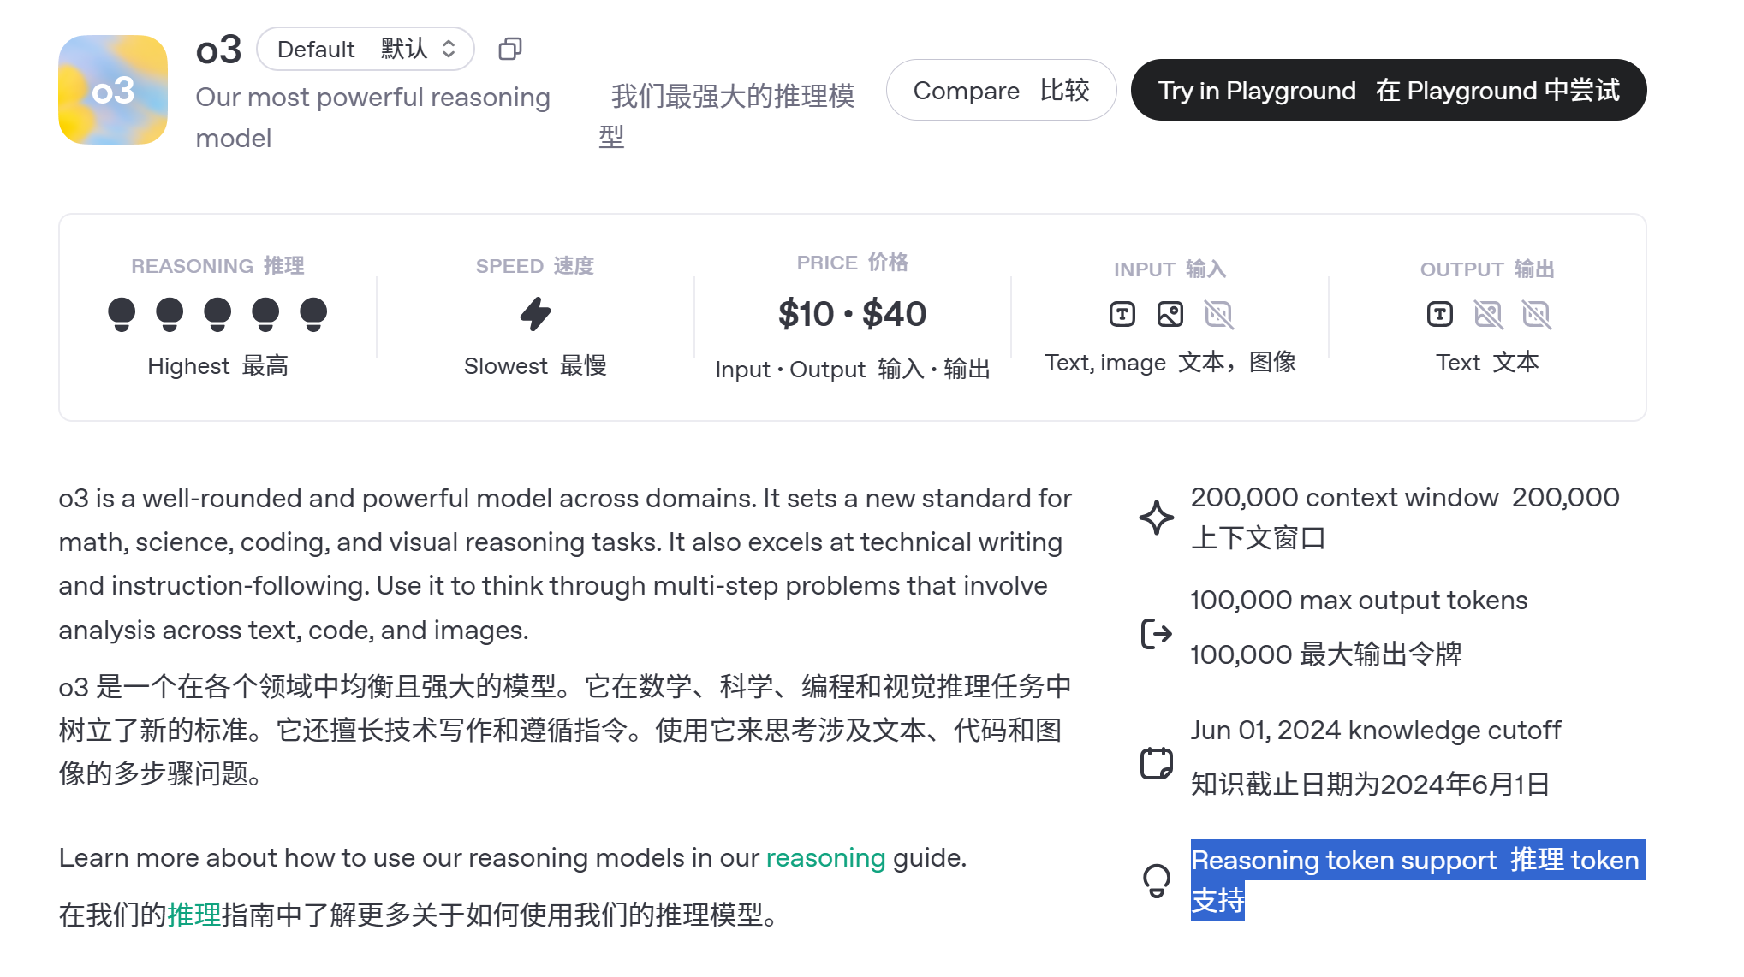Click the image input modality icon

pyautogui.click(x=1170, y=315)
